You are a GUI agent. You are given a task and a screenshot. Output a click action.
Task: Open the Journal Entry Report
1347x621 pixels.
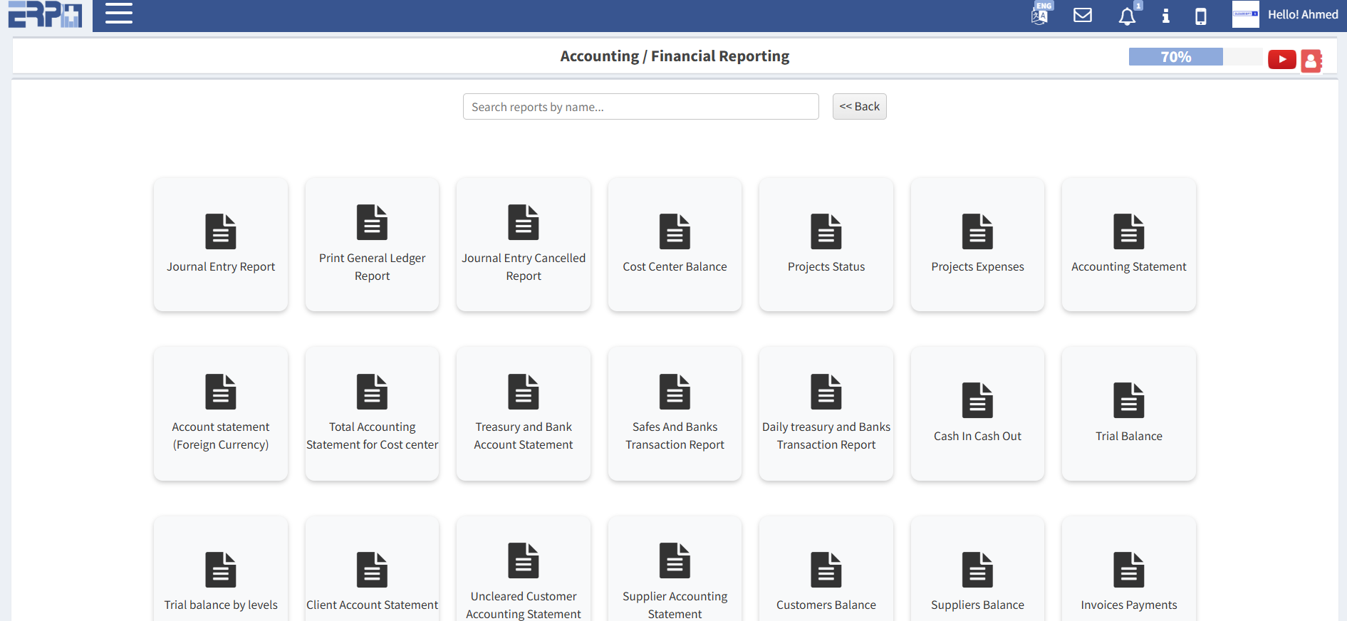coord(221,244)
